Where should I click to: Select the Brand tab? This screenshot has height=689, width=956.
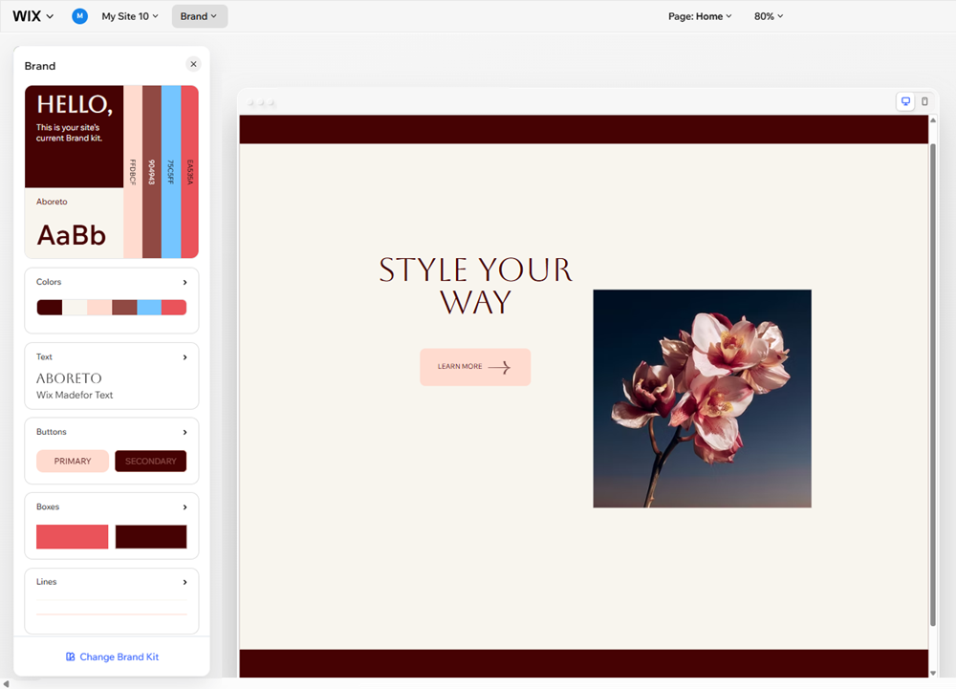coord(199,15)
